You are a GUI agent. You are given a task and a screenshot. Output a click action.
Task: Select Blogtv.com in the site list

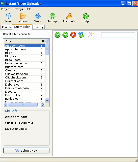(x=24, y=56)
